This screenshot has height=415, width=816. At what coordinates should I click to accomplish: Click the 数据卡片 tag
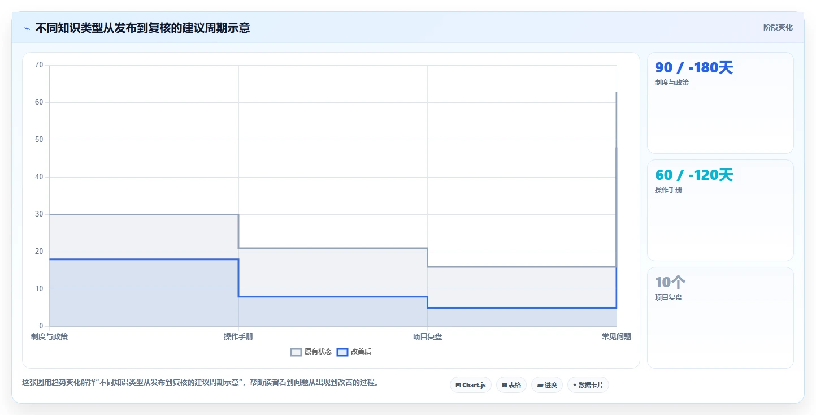[x=588, y=385]
